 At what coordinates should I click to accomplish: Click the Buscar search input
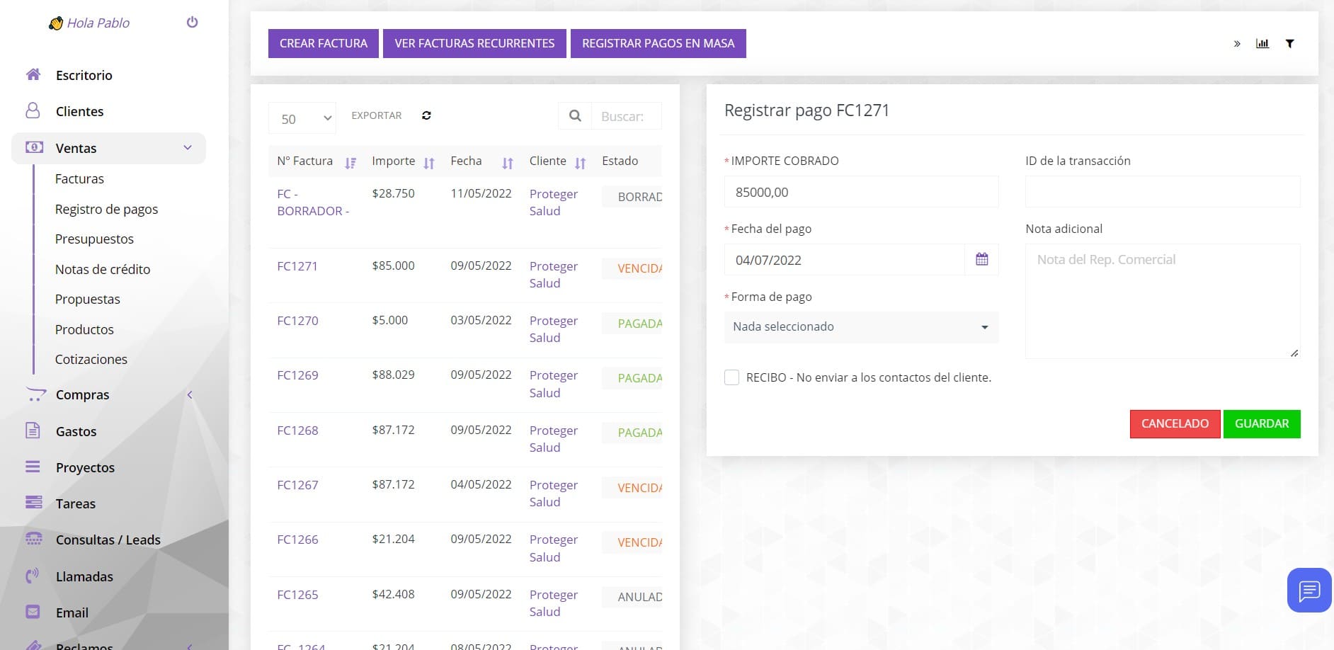[x=627, y=116]
